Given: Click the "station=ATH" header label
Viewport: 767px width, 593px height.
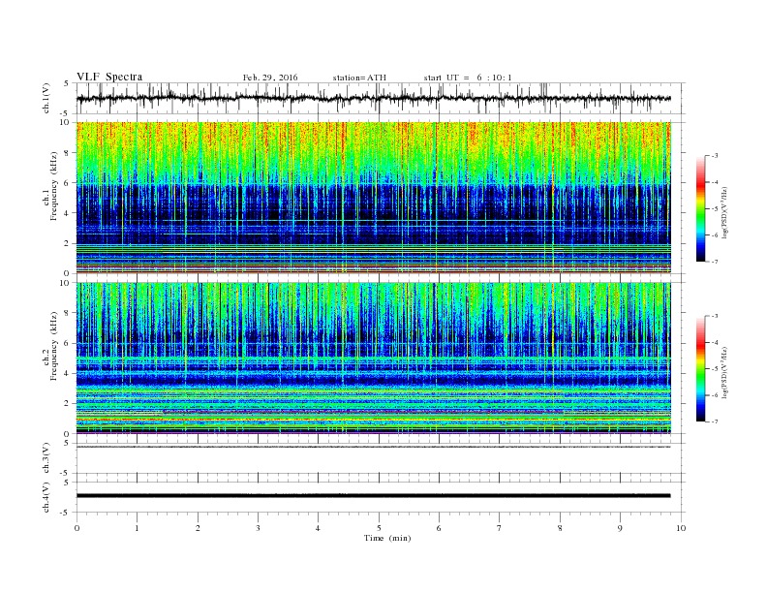Looking at the screenshot, I should (359, 78).
